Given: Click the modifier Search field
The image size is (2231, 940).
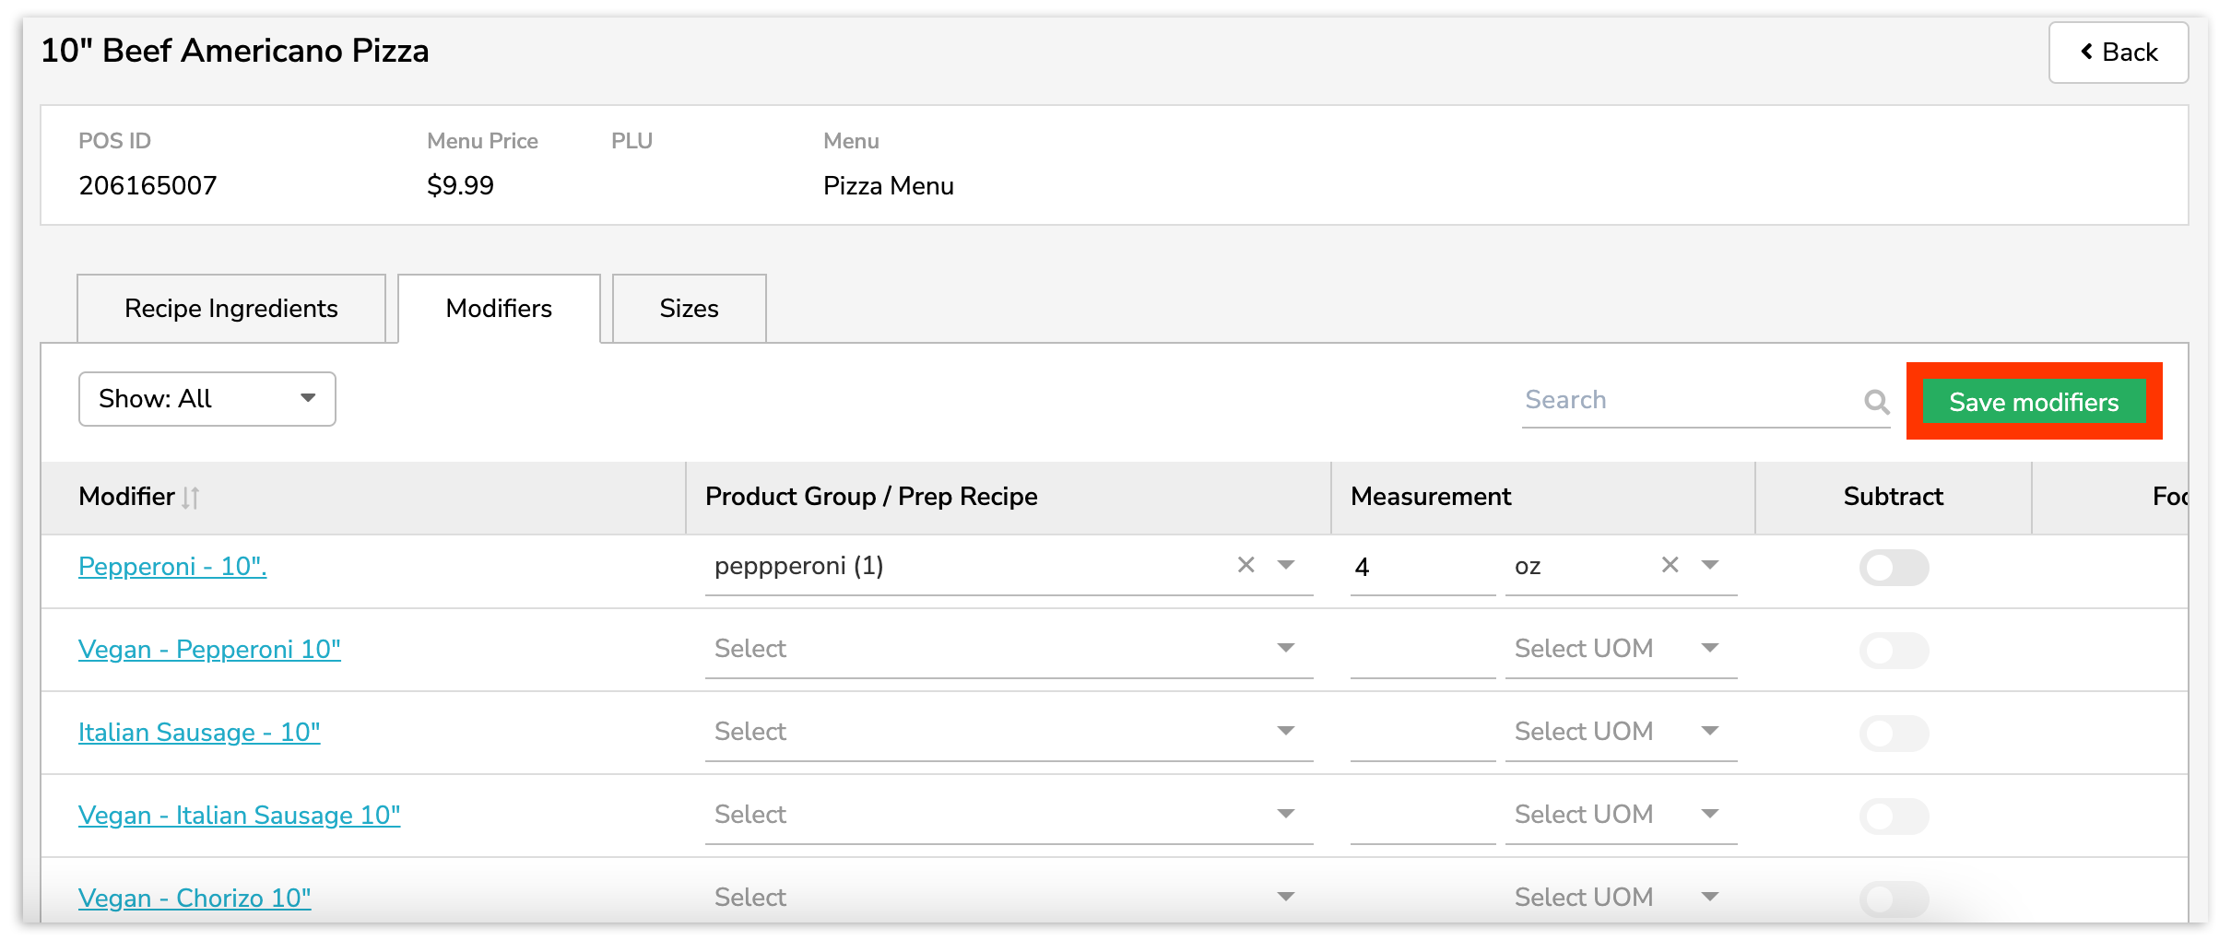Looking at the screenshot, I should [1687, 401].
